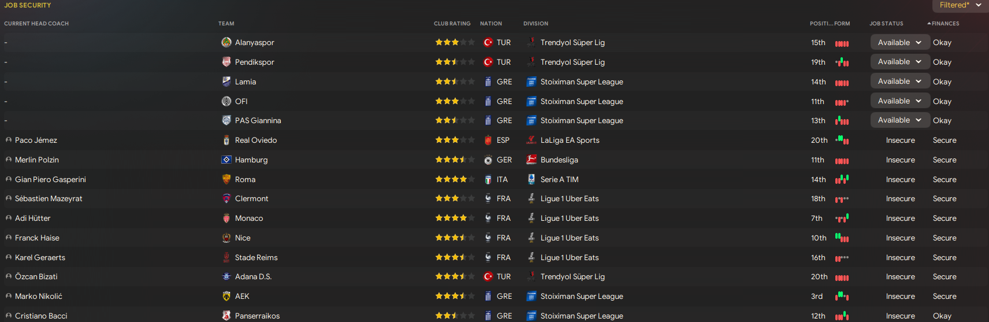Expand Available dropdown for PAS Giannina
This screenshot has width=989, height=322.
899,120
